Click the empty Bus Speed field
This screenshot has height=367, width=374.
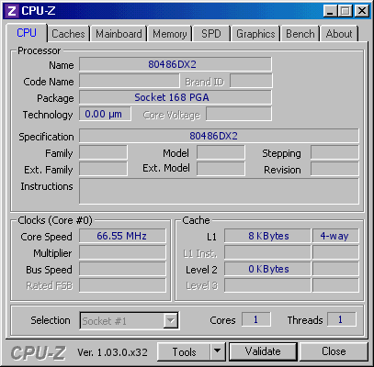coord(122,269)
